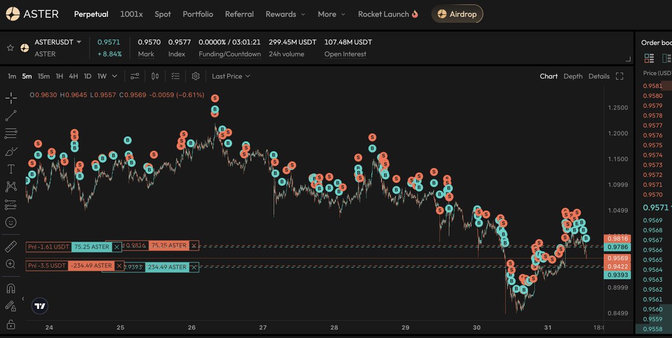Open the Last Price dropdown

coord(231,76)
